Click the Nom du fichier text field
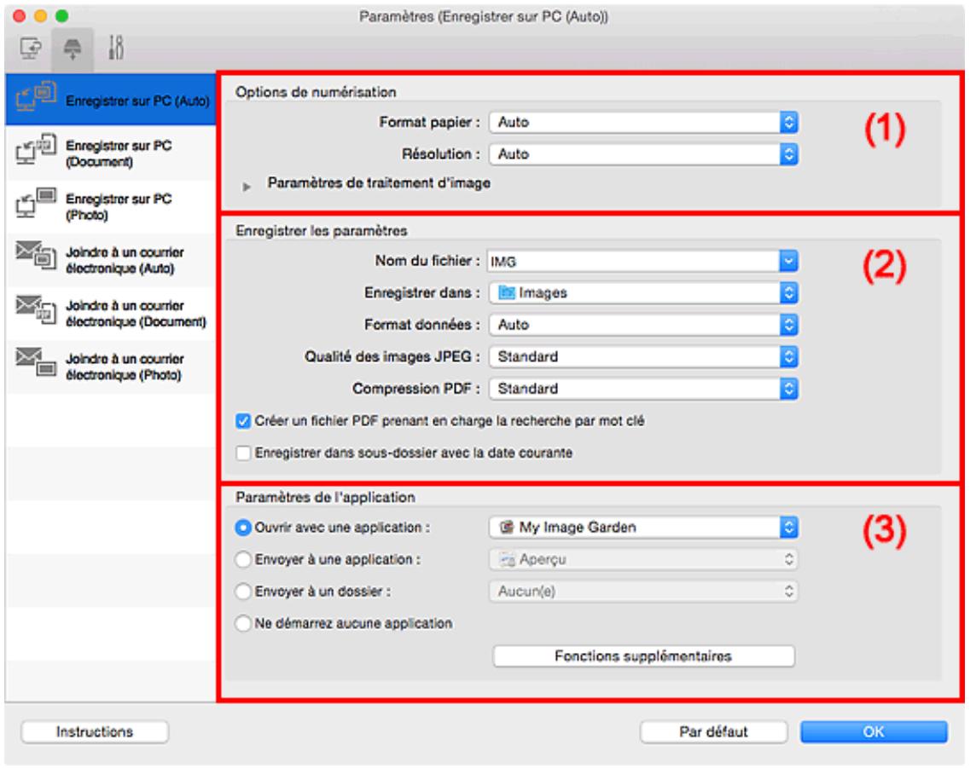 tap(632, 262)
